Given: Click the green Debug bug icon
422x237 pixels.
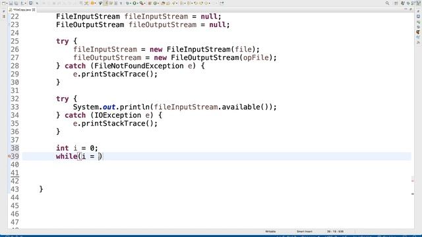Looking at the screenshot, I should tap(127, 3).
